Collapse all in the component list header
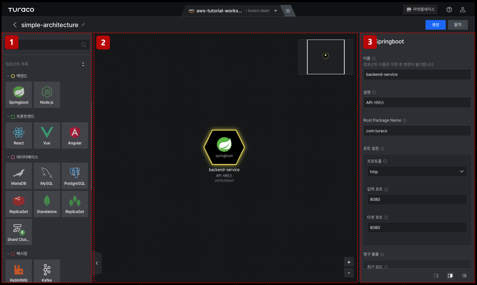Image resolution: width=477 pixels, height=285 pixels. coord(83,64)
